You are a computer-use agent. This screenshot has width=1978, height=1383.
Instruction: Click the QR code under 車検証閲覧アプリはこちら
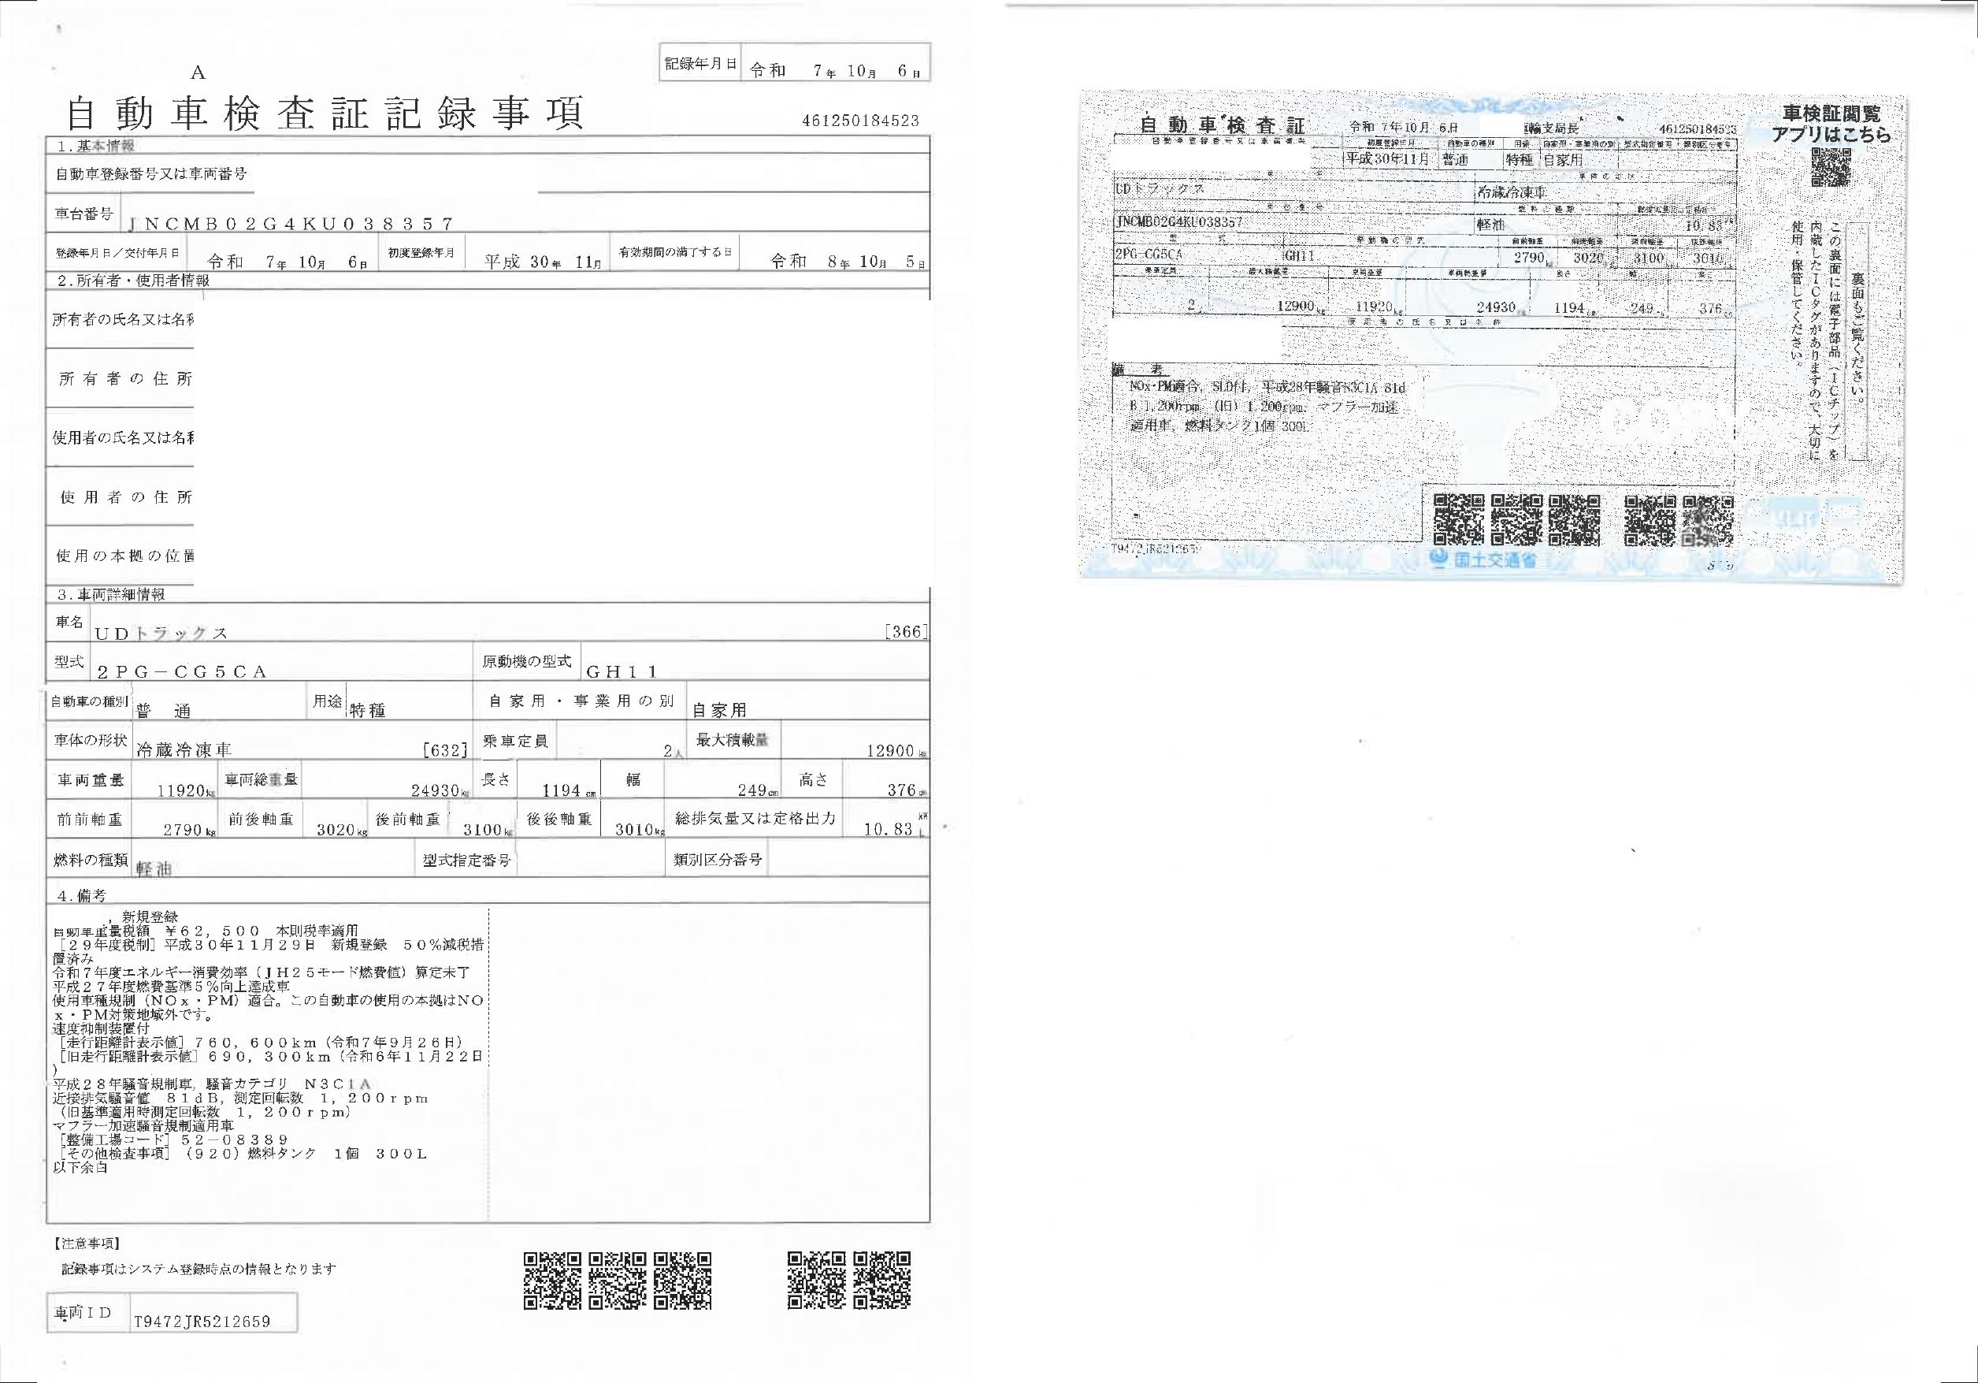[1830, 167]
